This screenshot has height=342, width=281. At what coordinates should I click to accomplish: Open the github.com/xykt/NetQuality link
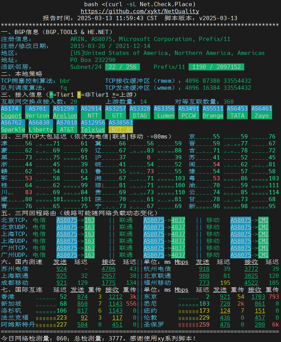[140, 11]
